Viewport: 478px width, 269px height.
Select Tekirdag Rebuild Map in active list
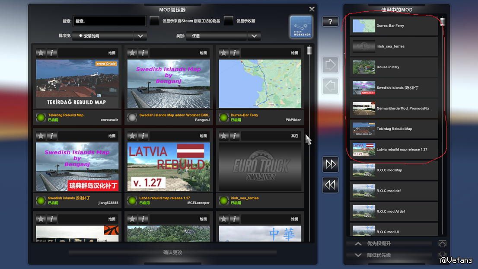coord(394,129)
